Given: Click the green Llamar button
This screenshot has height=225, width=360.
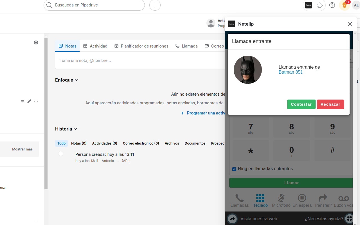Looking at the screenshot, I should pos(291,183).
